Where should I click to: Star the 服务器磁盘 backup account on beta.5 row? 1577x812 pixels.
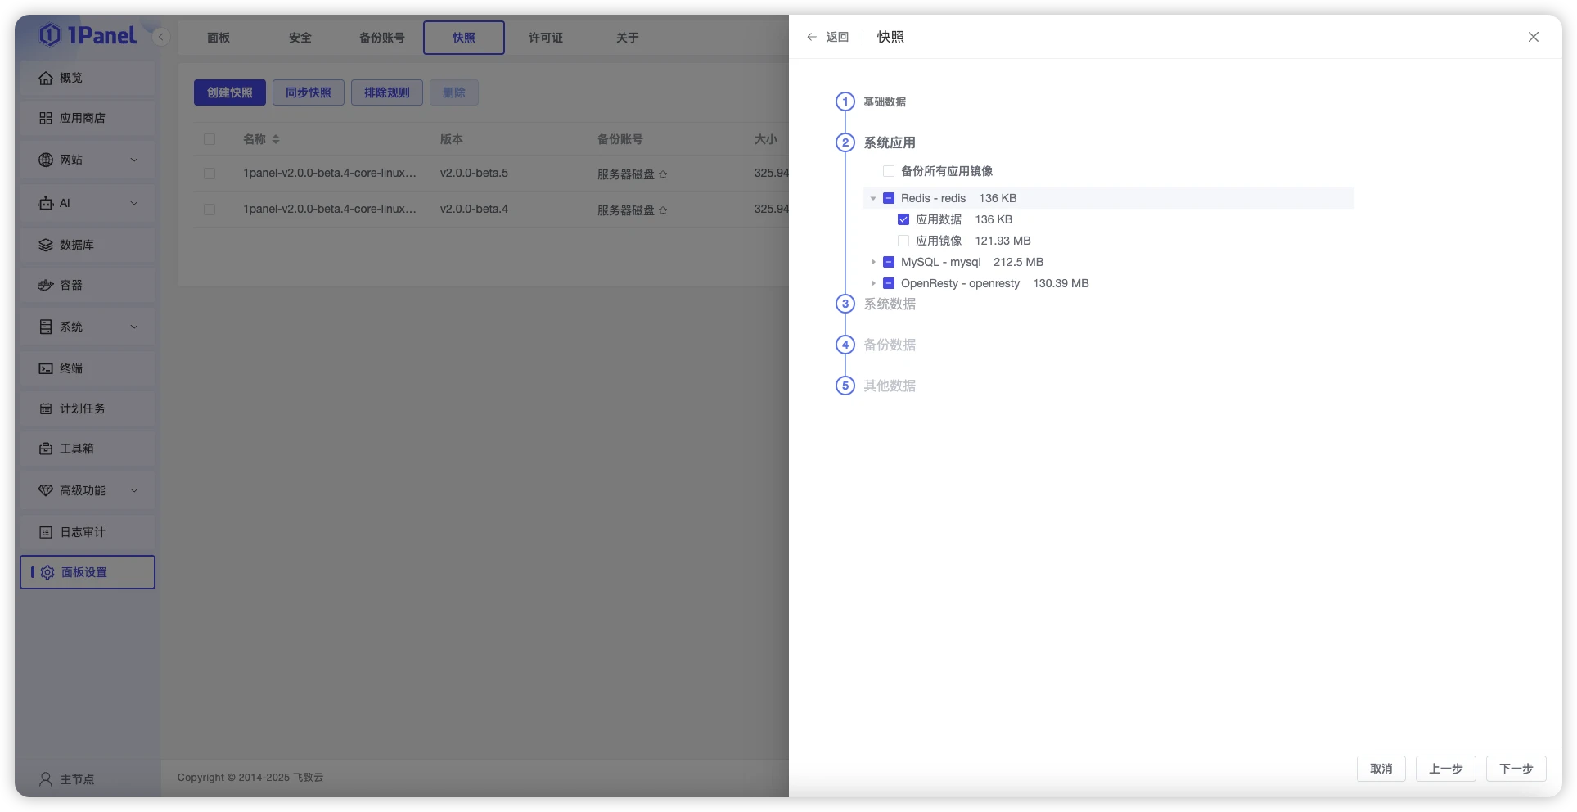click(664, 174)
